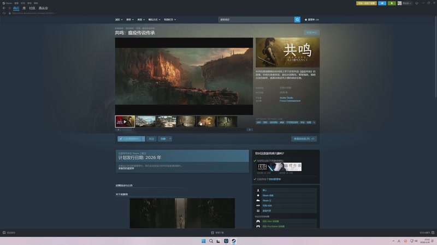437x245 pixels.
Task: Open the announcements megaphone icon
Action: pyautogui.click(x=382, y=3)
